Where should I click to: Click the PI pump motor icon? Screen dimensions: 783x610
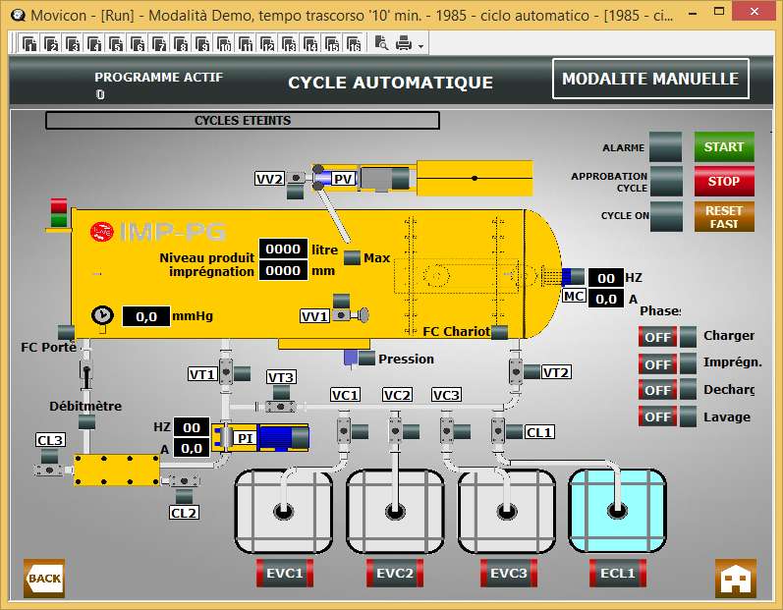coord(282,436)
